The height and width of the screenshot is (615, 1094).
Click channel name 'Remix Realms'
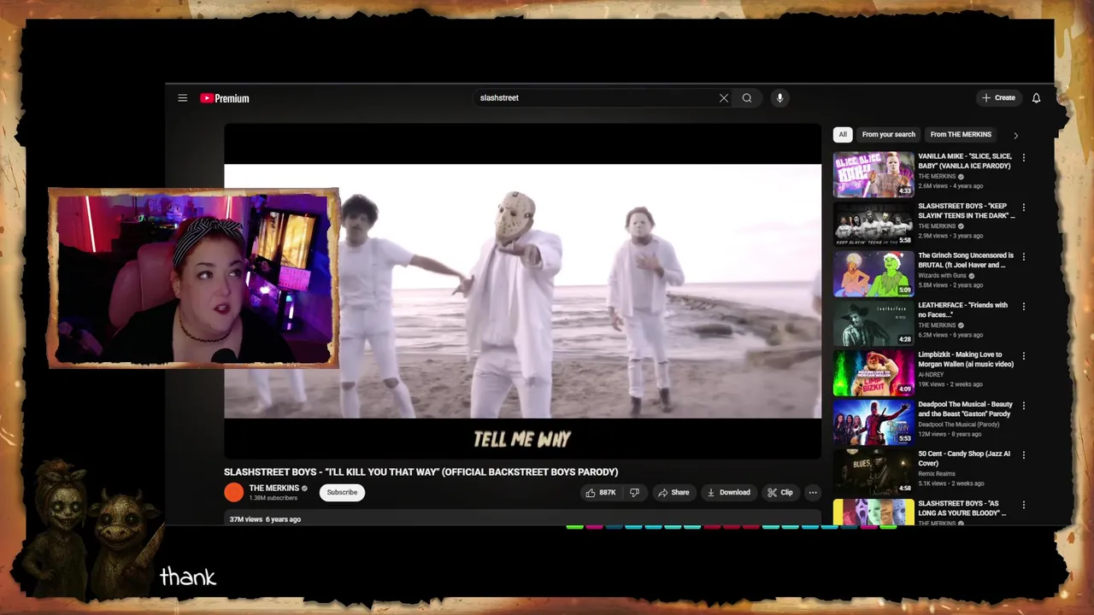tap(937, 474)
